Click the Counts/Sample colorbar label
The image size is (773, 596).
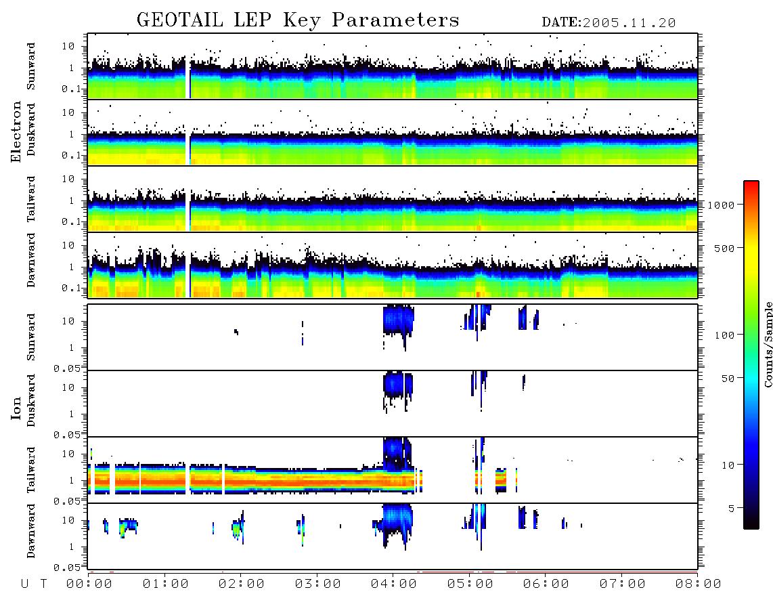tap(768, 344)
